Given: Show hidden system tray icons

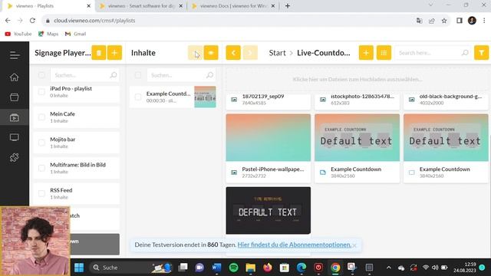Looking at the screenshot, I should (389, 268).
